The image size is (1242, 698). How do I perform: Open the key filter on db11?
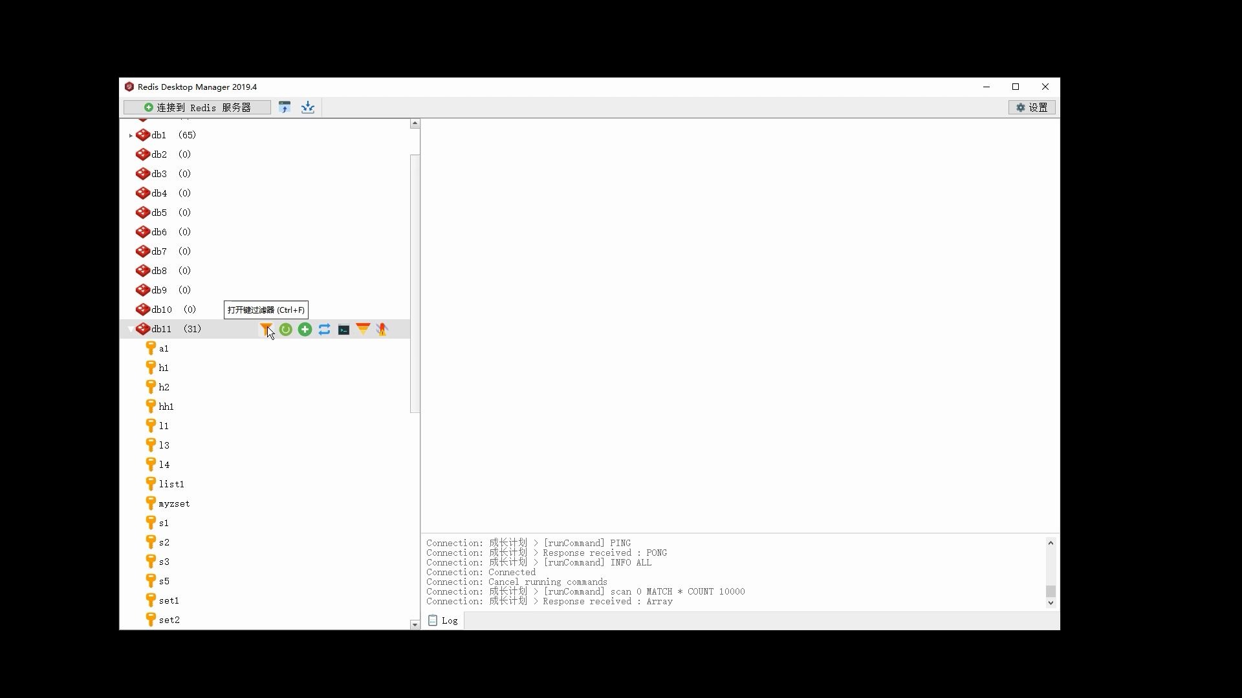coord(266,329)
